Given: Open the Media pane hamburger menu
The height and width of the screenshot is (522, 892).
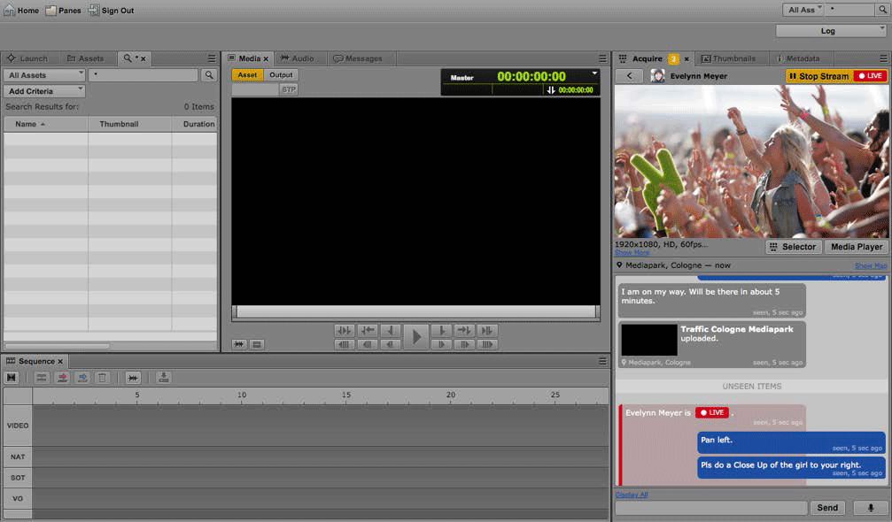Looking at the screenshot, I should click(x=602, y=58).
